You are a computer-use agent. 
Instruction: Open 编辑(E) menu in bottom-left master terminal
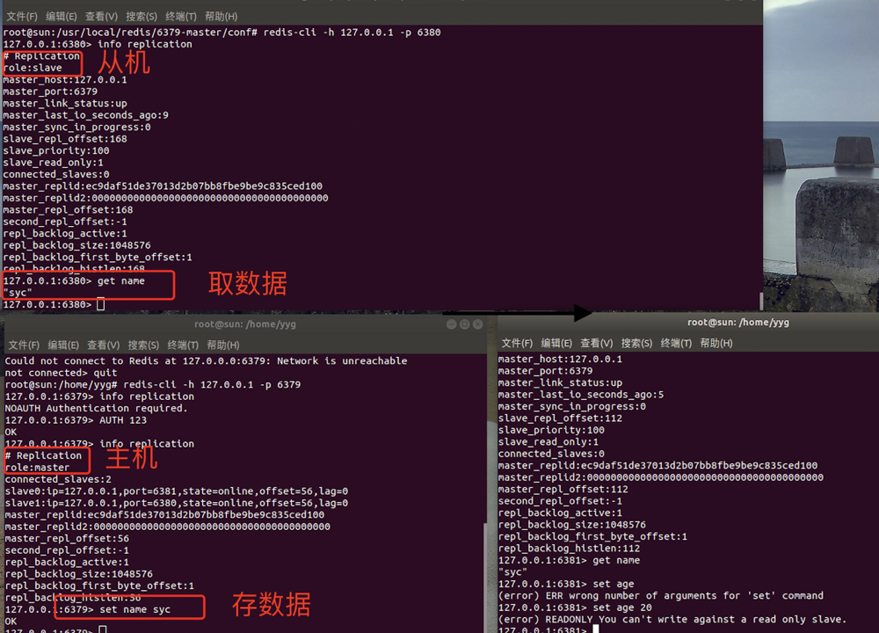63,345
